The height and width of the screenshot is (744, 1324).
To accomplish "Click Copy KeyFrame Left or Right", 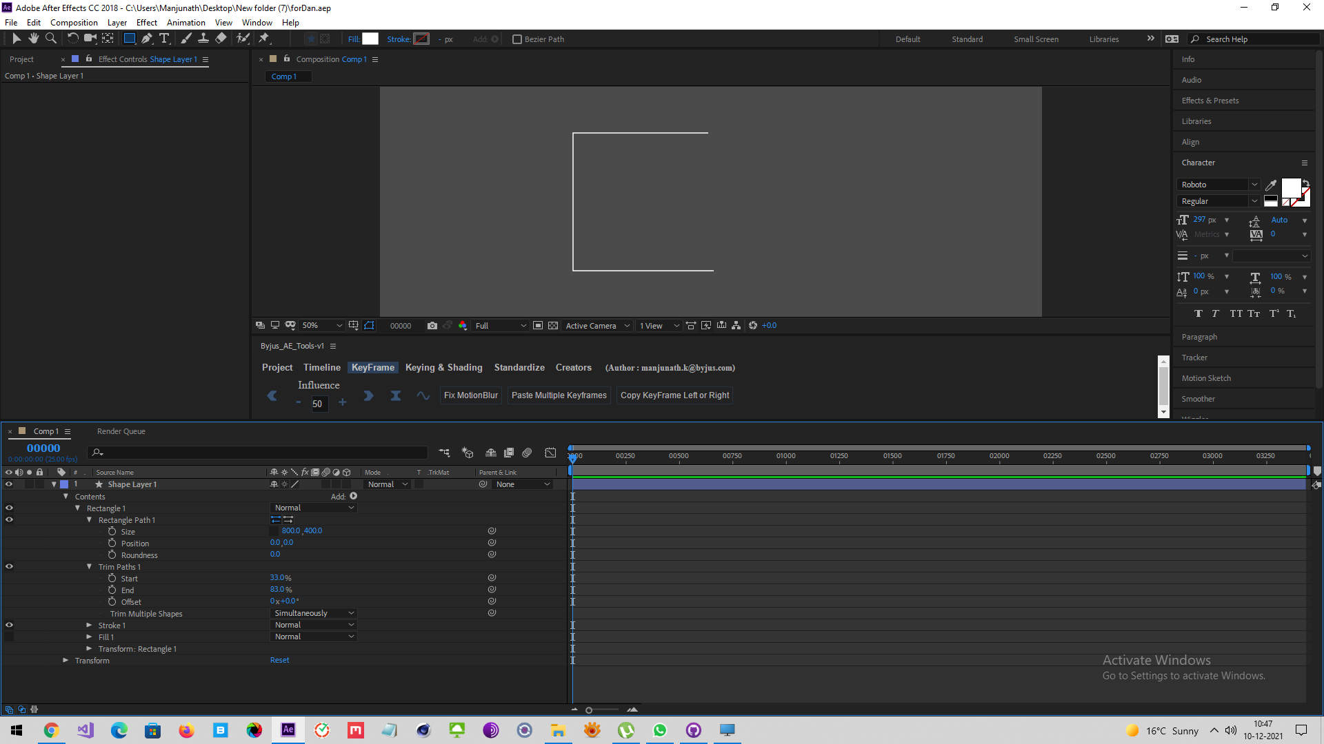I will tap(674, 395).
